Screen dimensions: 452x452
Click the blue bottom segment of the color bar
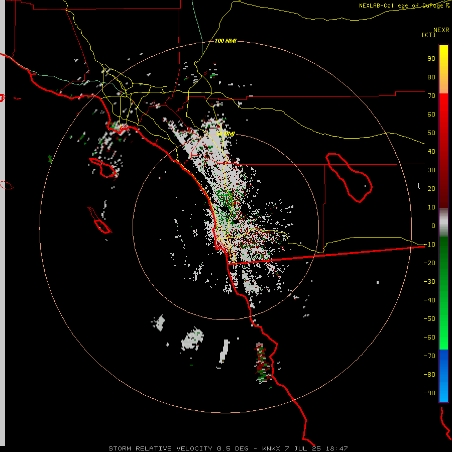tap(443, 376)
